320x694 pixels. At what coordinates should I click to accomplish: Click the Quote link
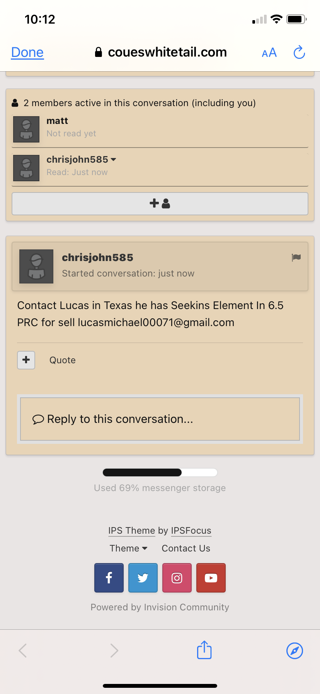point(63,360)
